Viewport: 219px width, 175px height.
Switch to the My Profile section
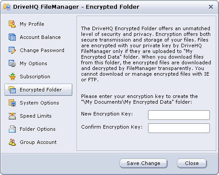click(32, 24)
